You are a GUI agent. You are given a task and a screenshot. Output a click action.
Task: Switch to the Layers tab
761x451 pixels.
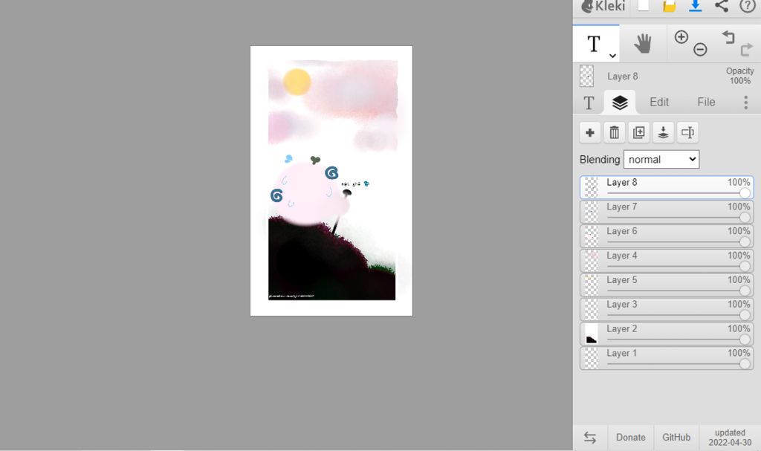(x=620, y=103)
